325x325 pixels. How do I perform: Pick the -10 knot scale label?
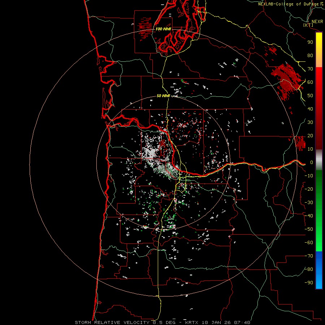point(309,176)
